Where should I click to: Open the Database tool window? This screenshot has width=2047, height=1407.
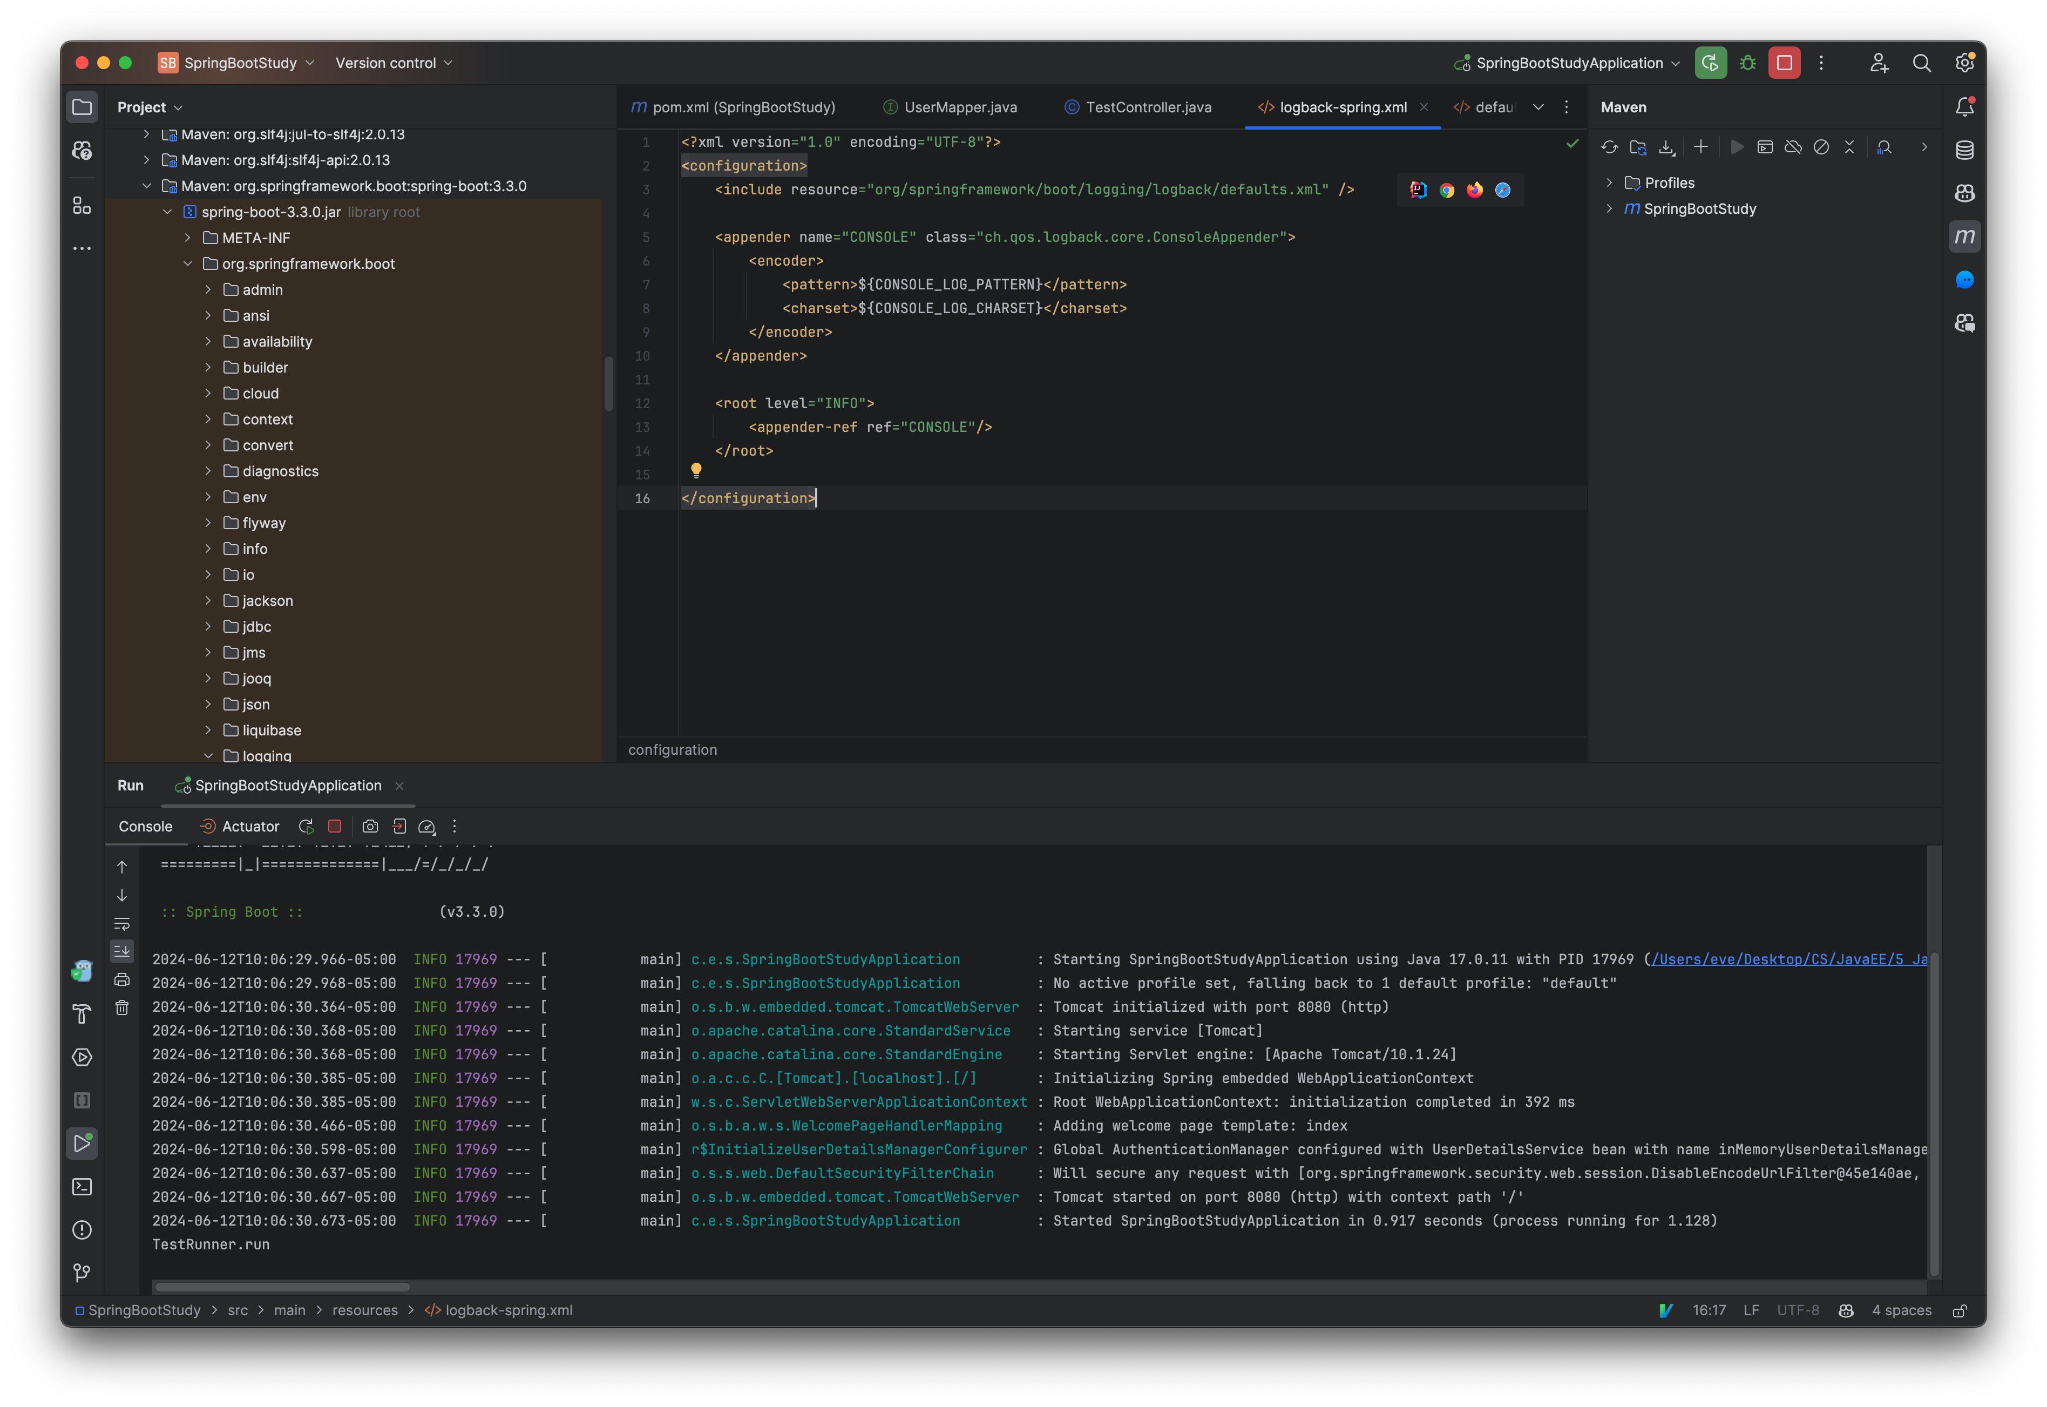1964,150
